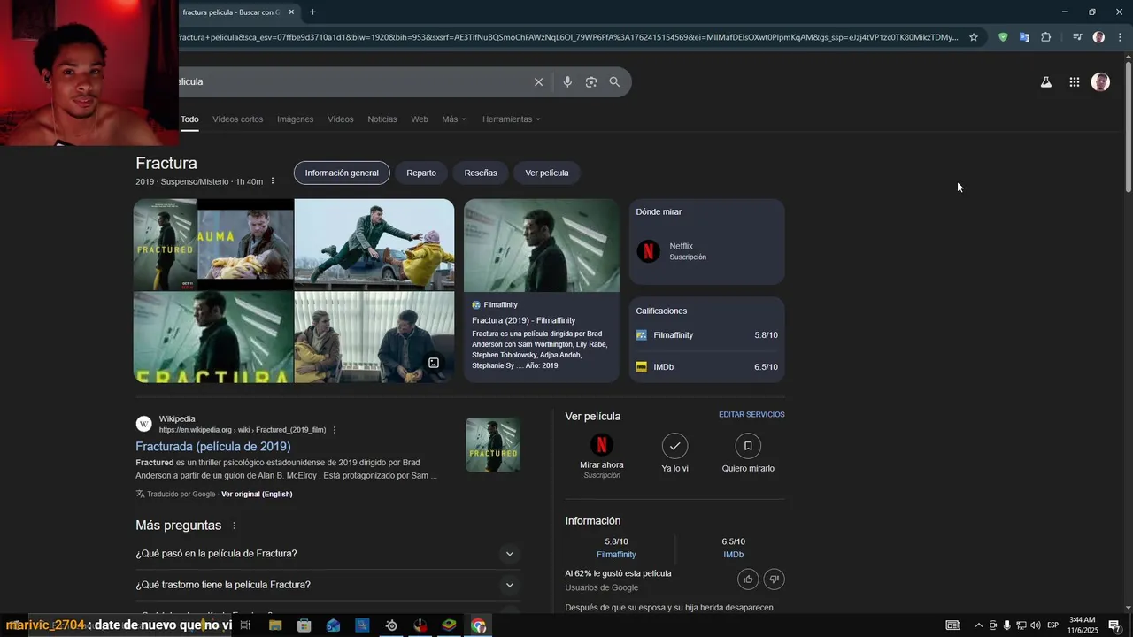Open more options beside Fractura title
Image resolution: width=1133 pixels, height=637 pixels.
(273, 181)
